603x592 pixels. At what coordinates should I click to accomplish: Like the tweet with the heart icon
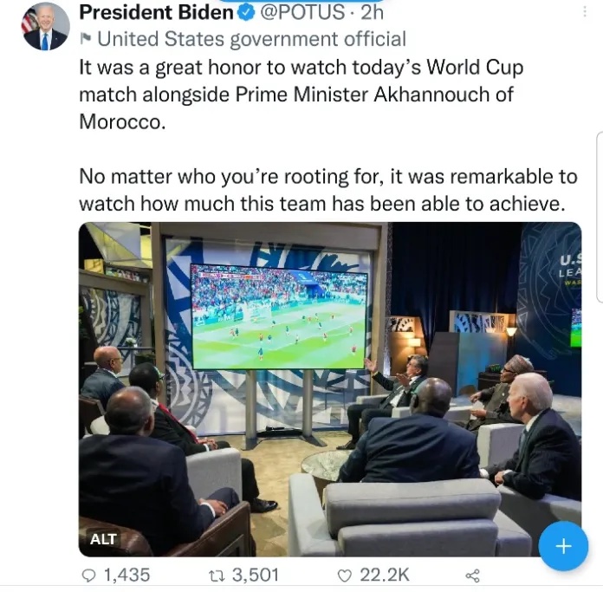[x=345, y=574]
